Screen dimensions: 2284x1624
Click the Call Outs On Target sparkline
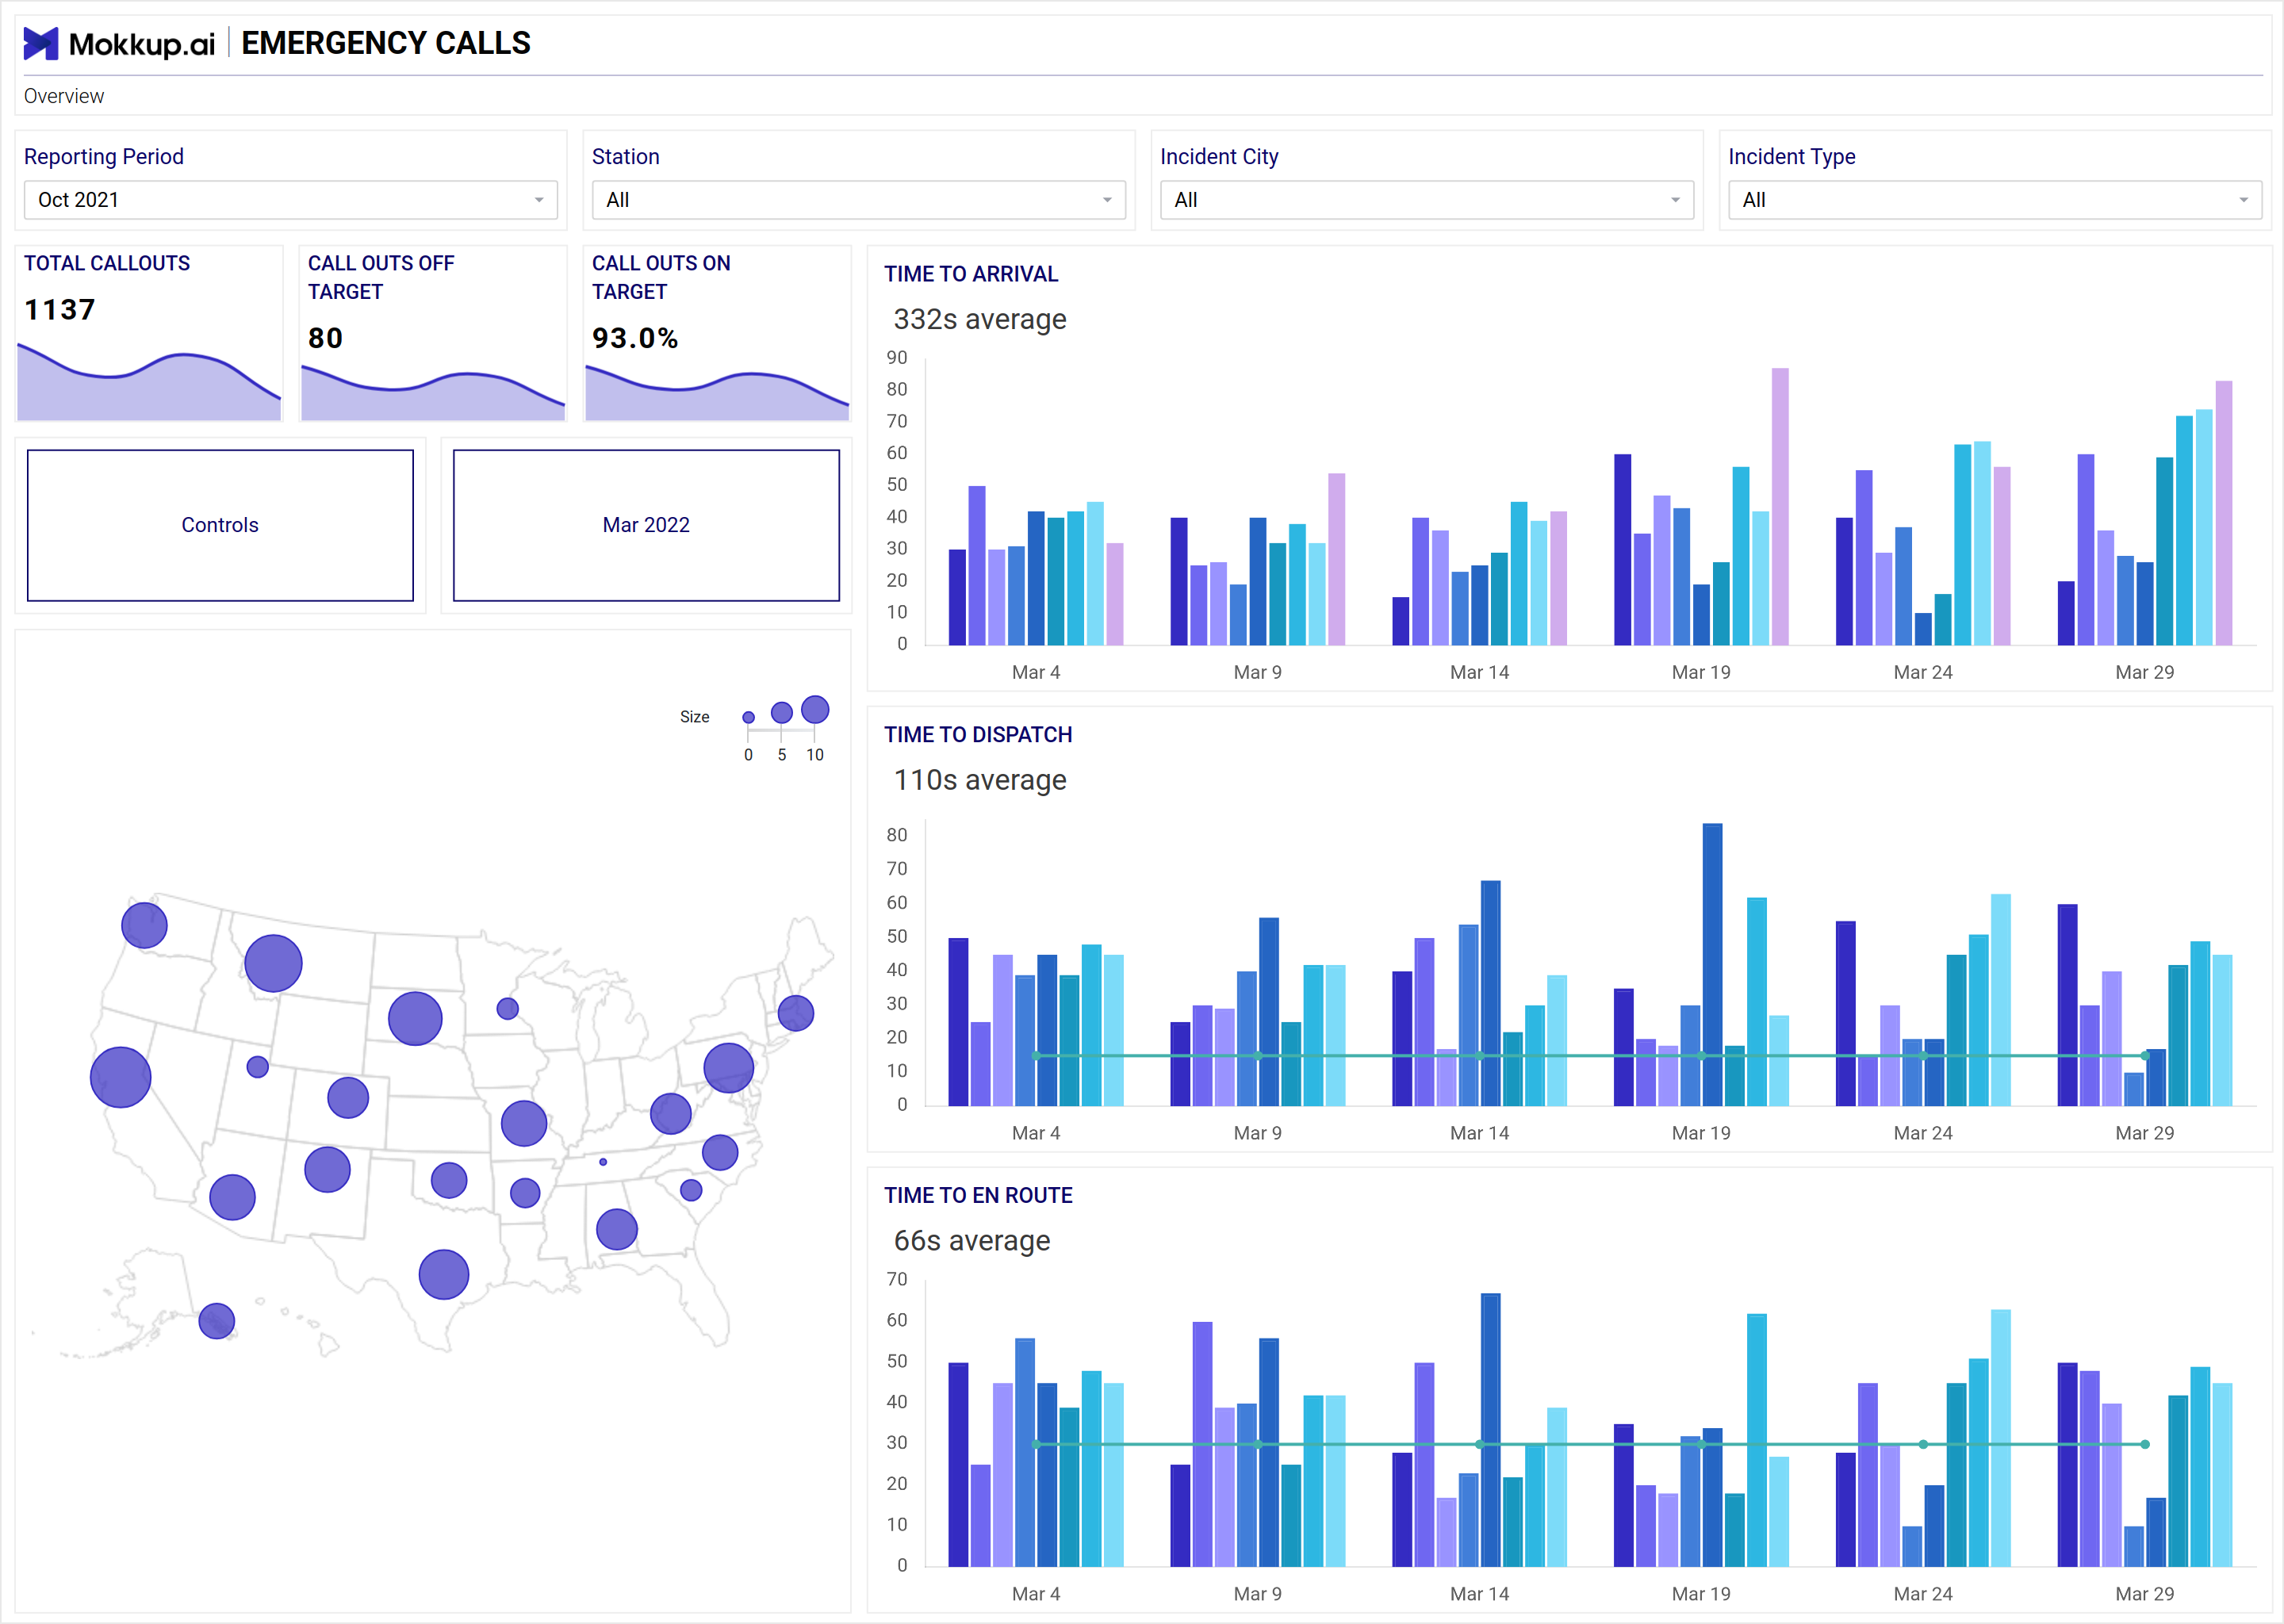[717, 393]
